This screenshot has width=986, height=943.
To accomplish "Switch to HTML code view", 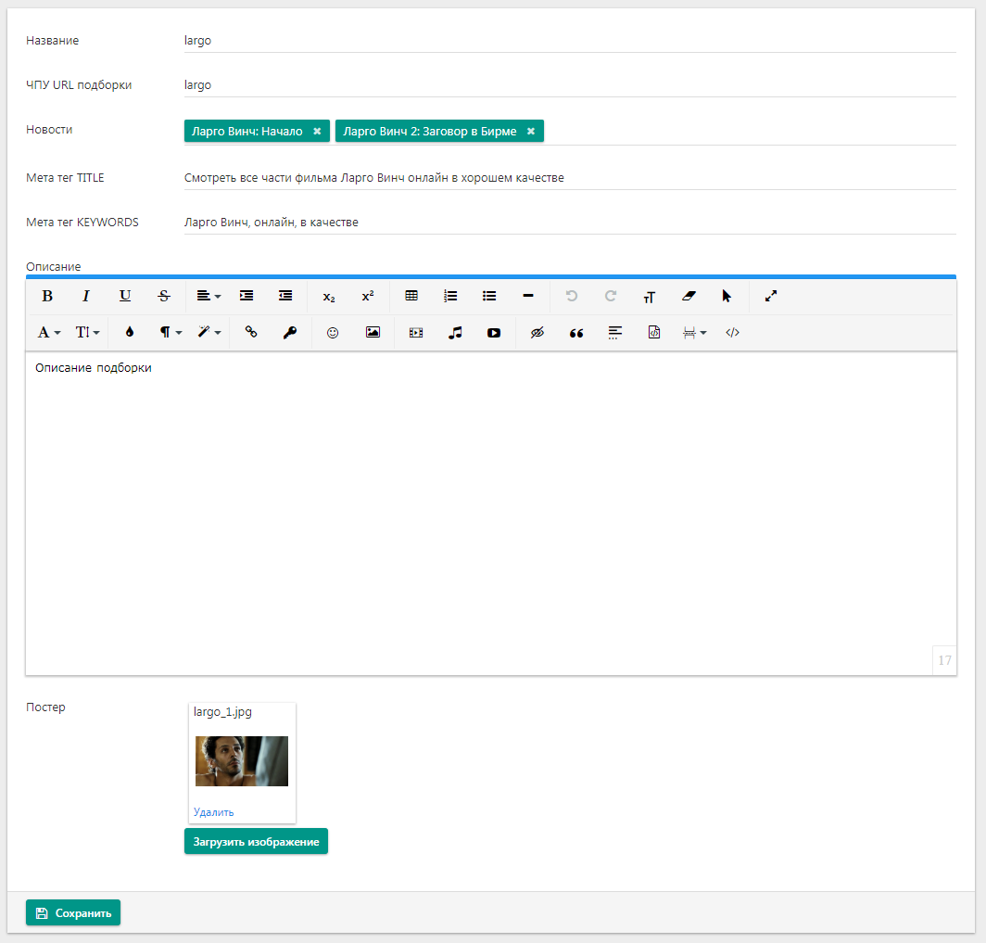I will coord(731,332).
